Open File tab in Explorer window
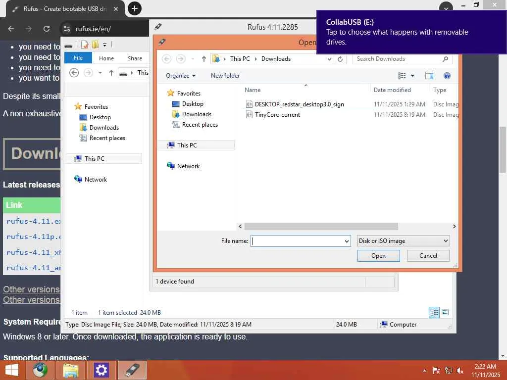Viewport: 507px width, 380px height. 78,58
